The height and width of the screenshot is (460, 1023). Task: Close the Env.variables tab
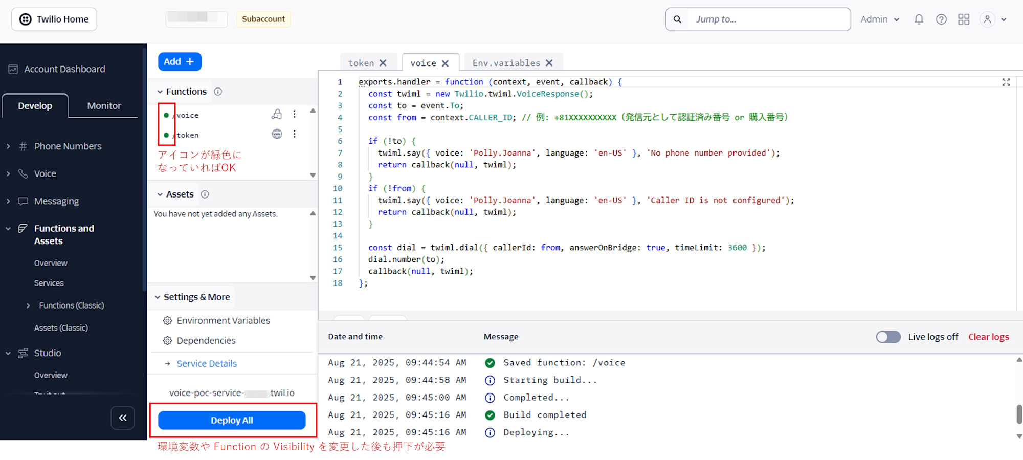point(549,63)
